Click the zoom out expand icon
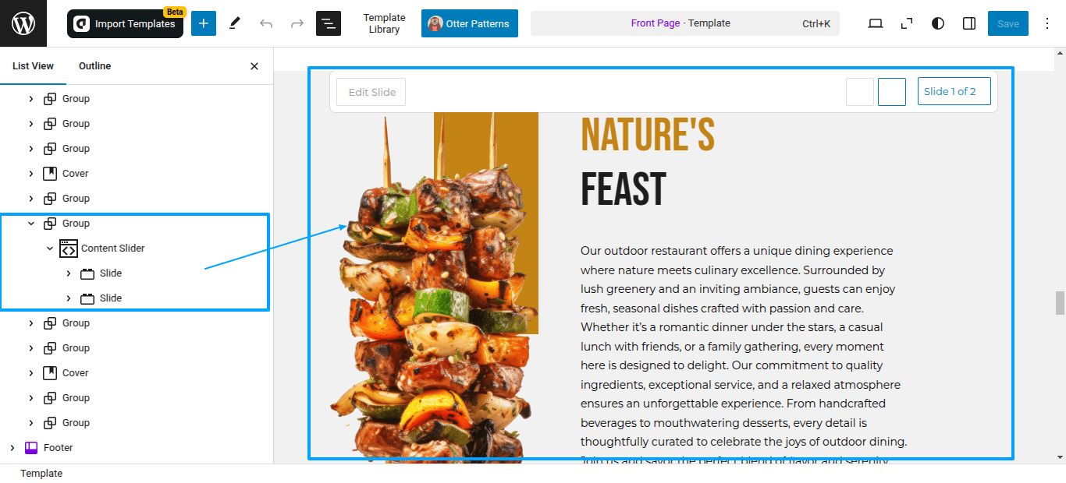 [x=907, y=23]
